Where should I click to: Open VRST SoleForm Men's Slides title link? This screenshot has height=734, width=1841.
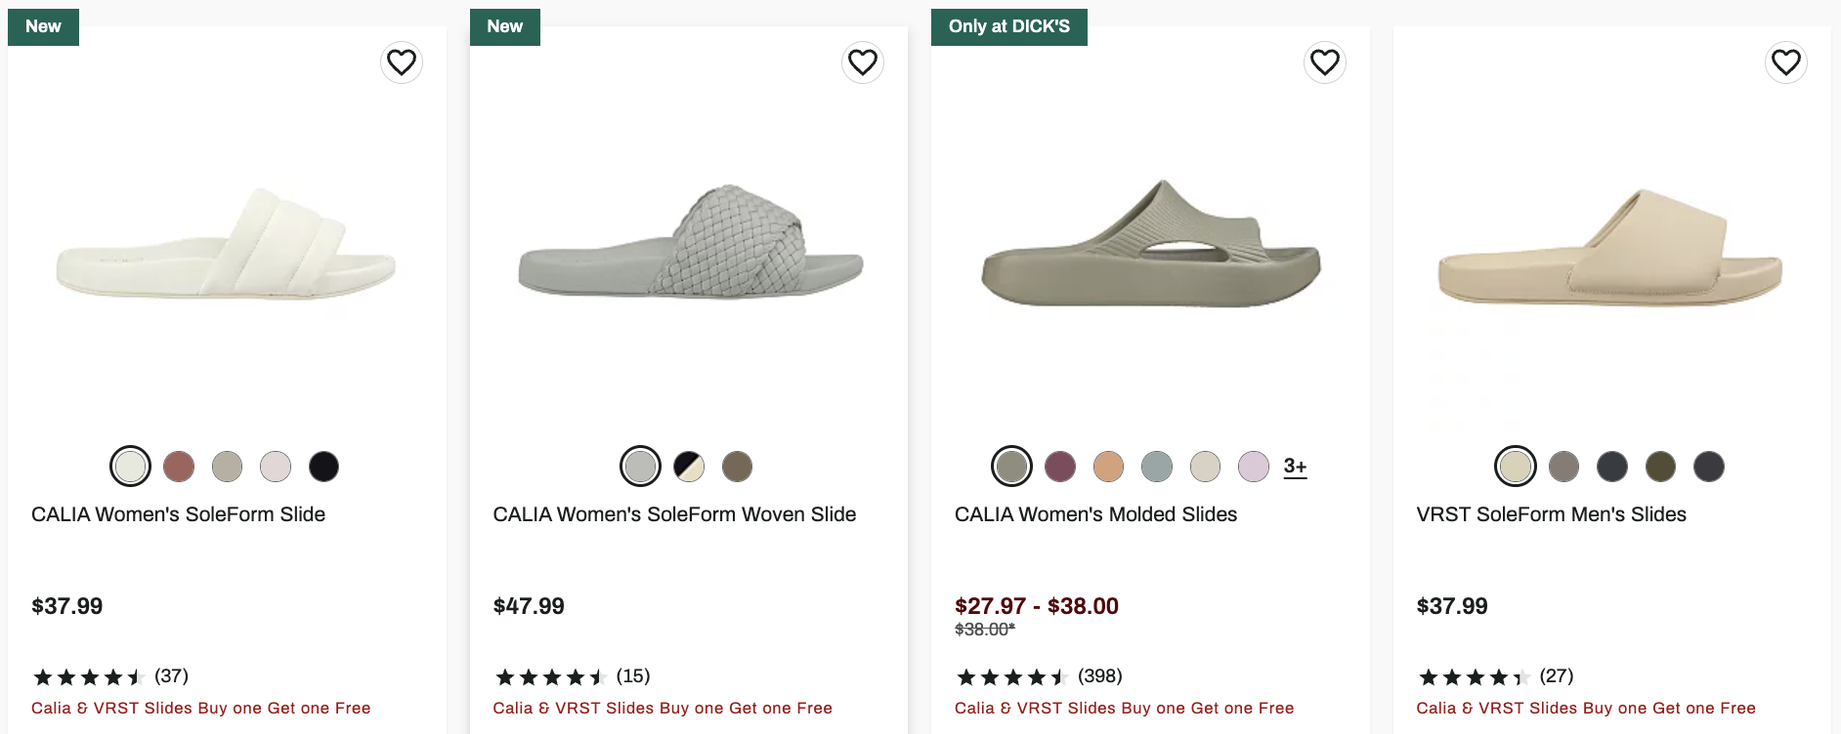(1551, 514)
